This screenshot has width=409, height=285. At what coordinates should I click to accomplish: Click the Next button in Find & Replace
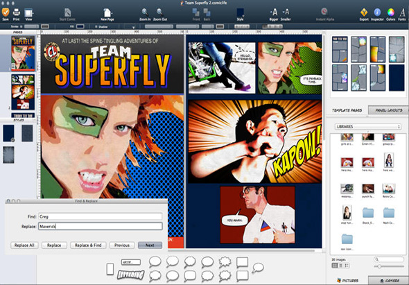point(150,245)
